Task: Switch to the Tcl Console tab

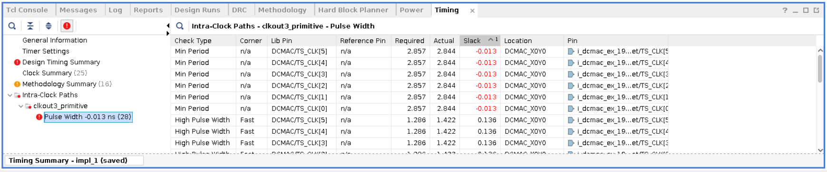Action: click(x=27, y=10)
